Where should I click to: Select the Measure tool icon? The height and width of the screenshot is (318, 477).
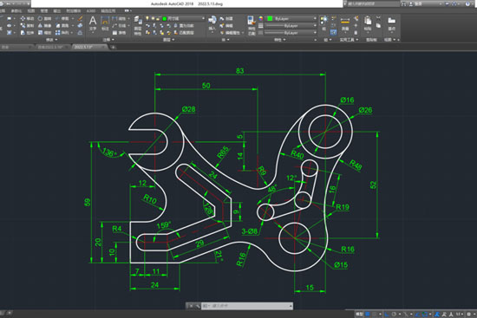click(x=345, y=22)
